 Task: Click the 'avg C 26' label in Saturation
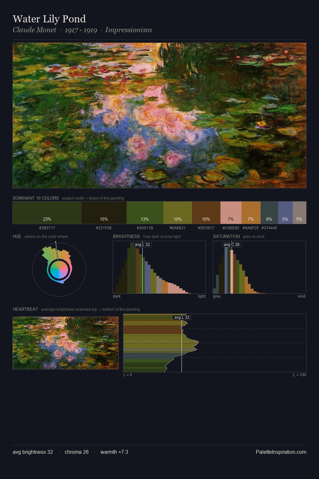[232, 245]
